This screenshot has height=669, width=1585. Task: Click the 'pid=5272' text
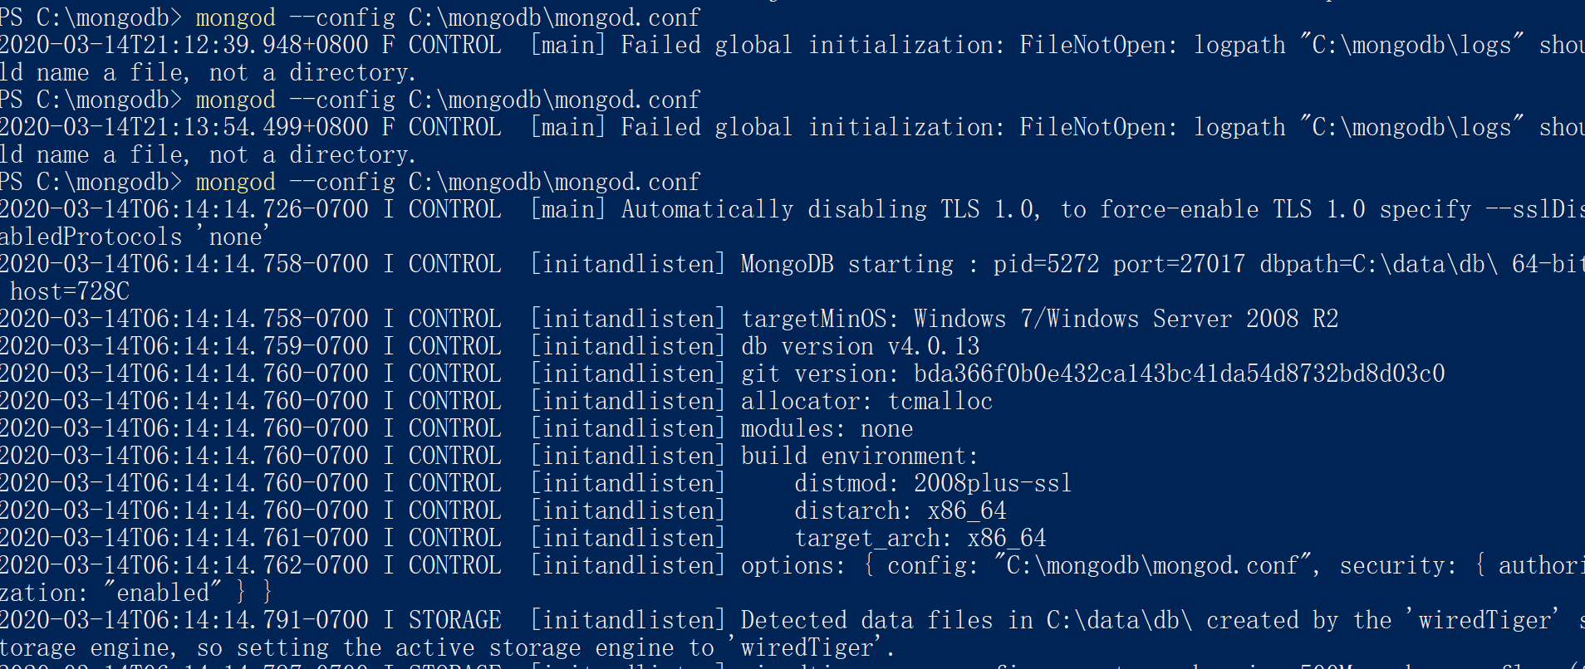[x=1046, y=264]
